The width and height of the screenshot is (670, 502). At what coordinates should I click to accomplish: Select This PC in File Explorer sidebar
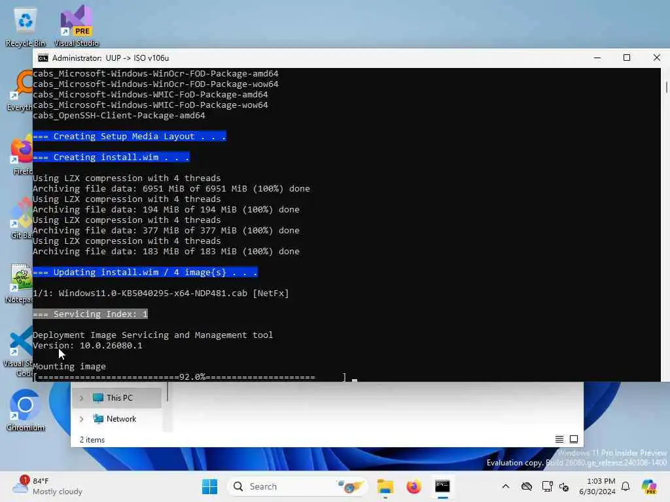point(117,398)
